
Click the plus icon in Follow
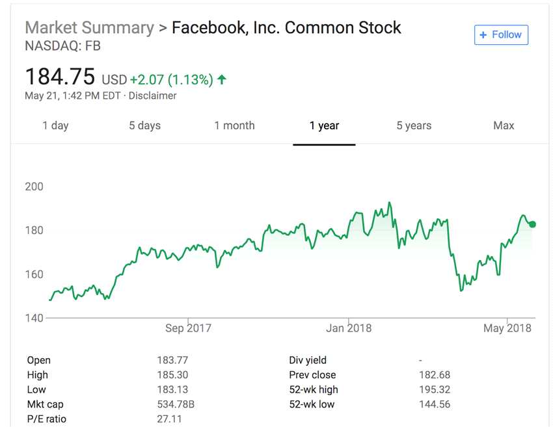(x=483, y=34)
